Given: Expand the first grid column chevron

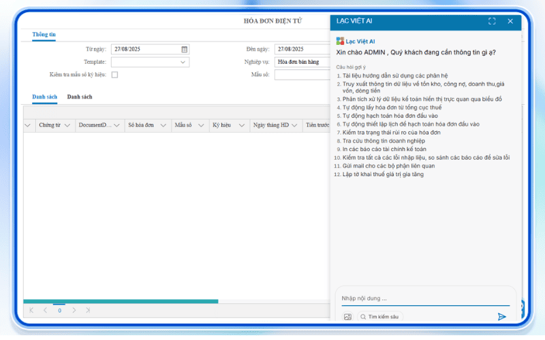Looking at the screenshot, I should click(28, 125).
